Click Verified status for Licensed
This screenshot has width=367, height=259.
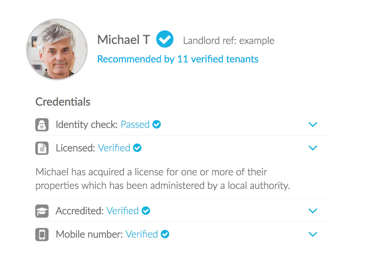pos(114,148)
